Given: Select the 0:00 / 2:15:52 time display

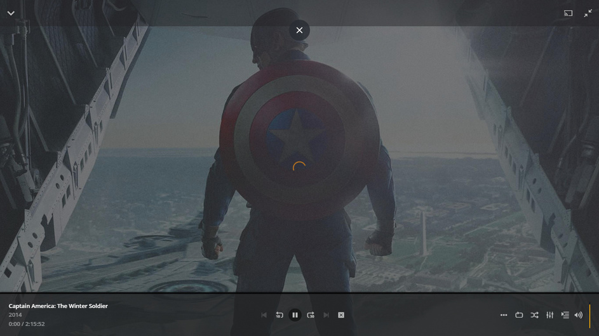Looking at the screenshot, I should (x=27, y=324).
